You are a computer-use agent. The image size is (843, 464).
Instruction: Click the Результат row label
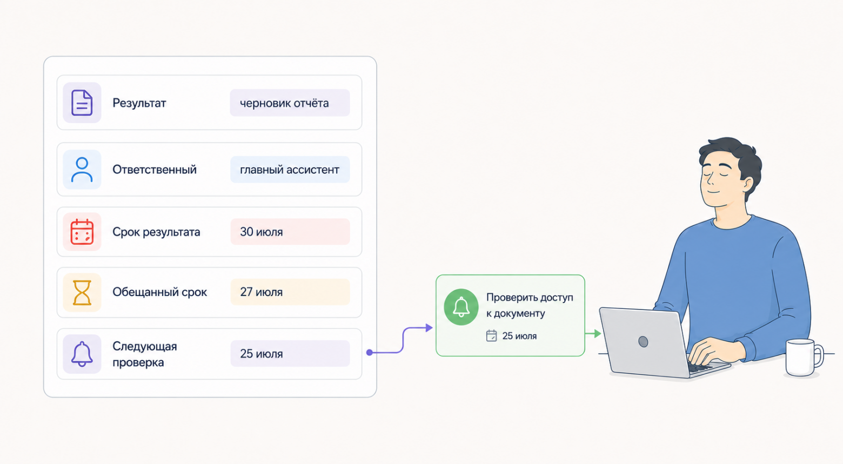click(x=139, y=103)
